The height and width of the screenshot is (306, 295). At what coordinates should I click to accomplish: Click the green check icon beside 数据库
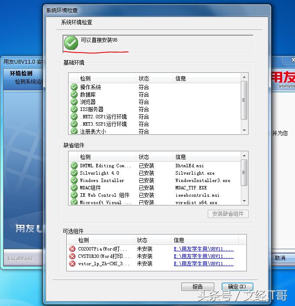click(x=74, y=94)
